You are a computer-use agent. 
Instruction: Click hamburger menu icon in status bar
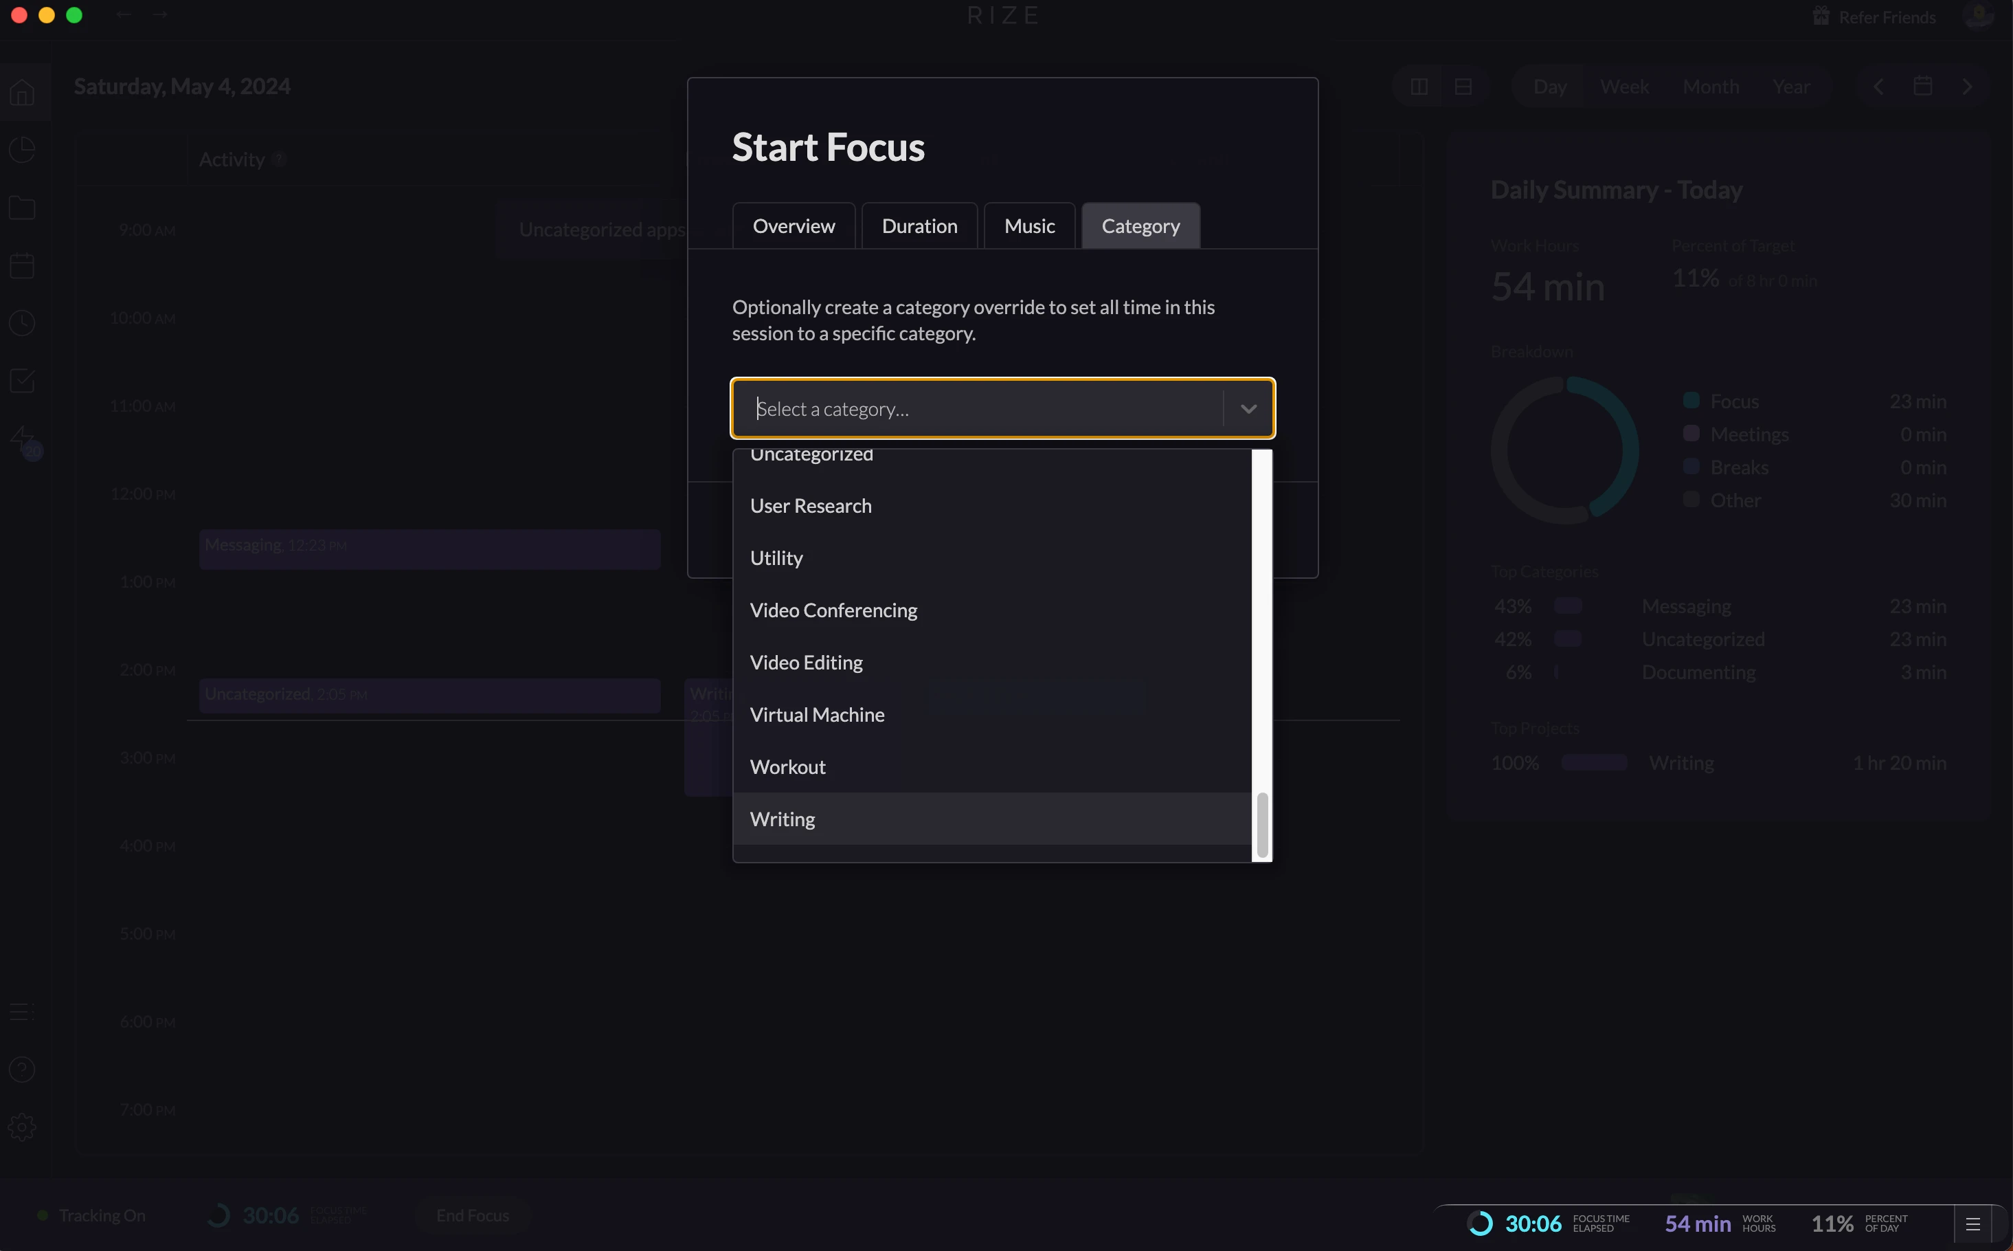point(1972,1224)
